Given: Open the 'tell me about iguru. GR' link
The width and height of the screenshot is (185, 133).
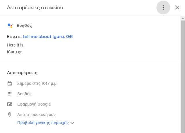Looking at the screenshot, I should (48, 37).
